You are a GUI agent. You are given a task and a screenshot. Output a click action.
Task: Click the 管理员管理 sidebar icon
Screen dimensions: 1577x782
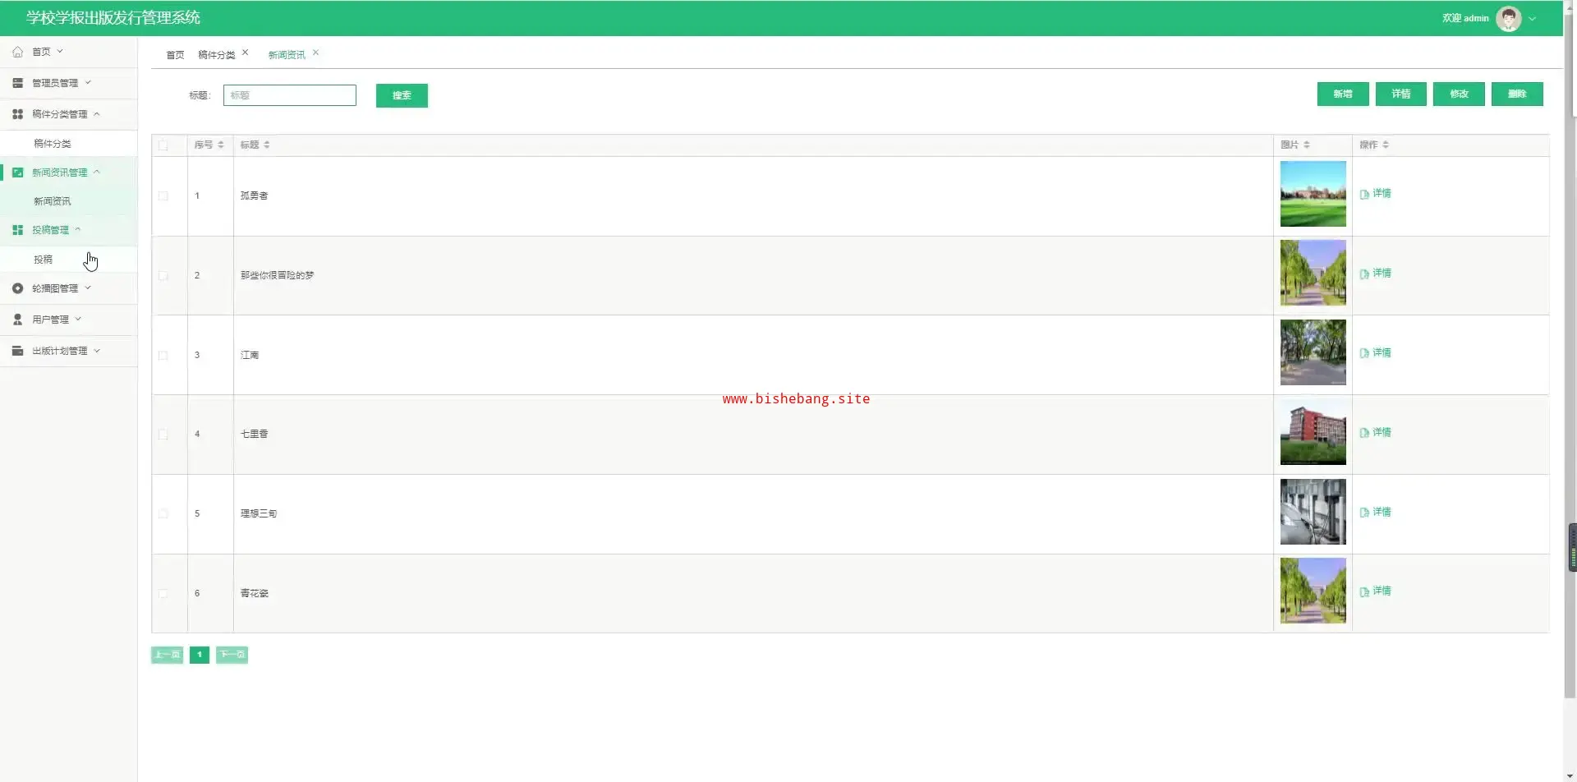(17, 83)
